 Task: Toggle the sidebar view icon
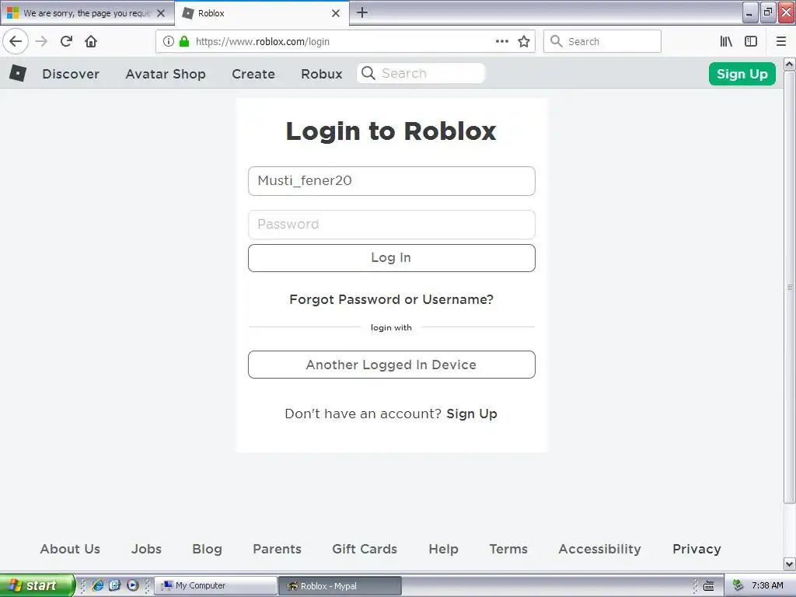point(751,42)
